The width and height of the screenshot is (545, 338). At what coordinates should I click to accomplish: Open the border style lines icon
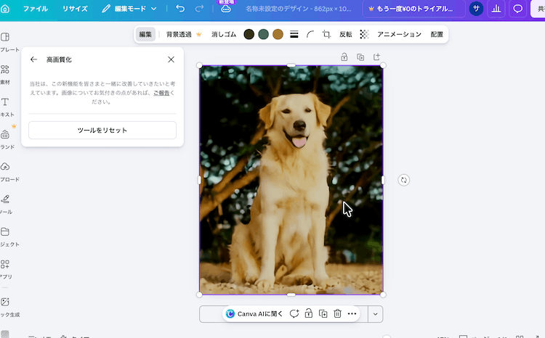294,34
